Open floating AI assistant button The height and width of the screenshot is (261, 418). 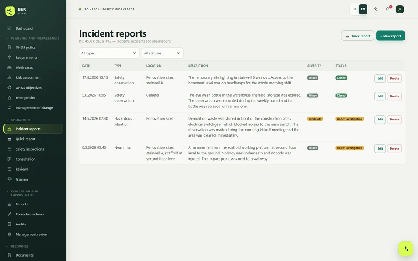pos(406,248)
